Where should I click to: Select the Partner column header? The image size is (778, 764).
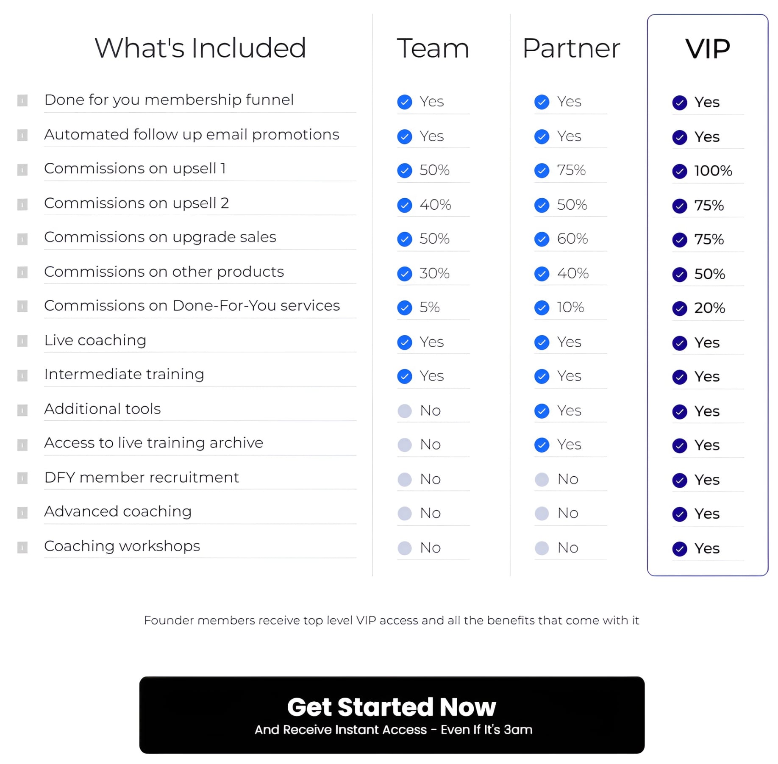tap(571, 48)
